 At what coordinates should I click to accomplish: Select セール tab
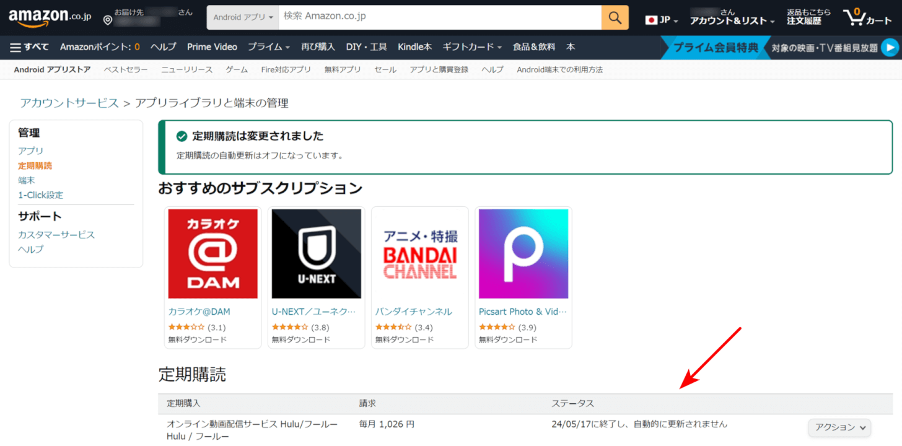coord(385,69)
